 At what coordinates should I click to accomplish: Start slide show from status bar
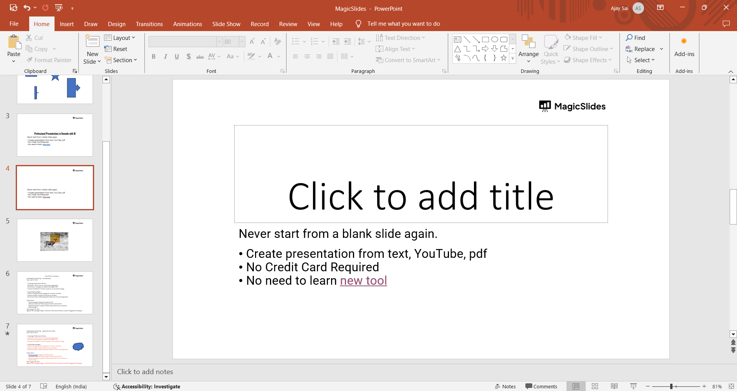[633, 386]
